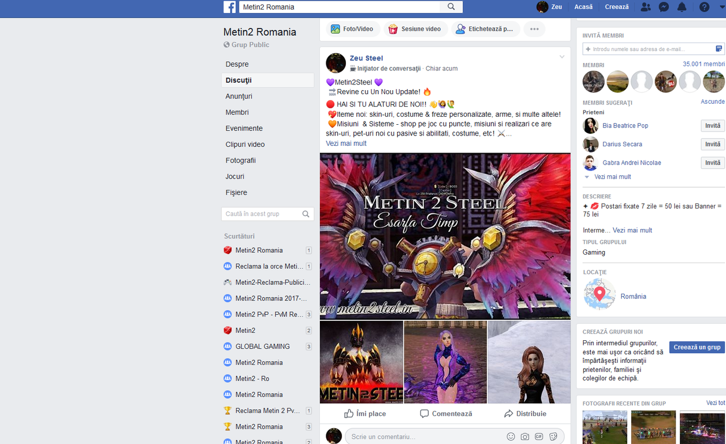726x444 pixels.
Task: Open Messenger chats from the top bar
Action: pyautogui.click(x=664, y=7)
